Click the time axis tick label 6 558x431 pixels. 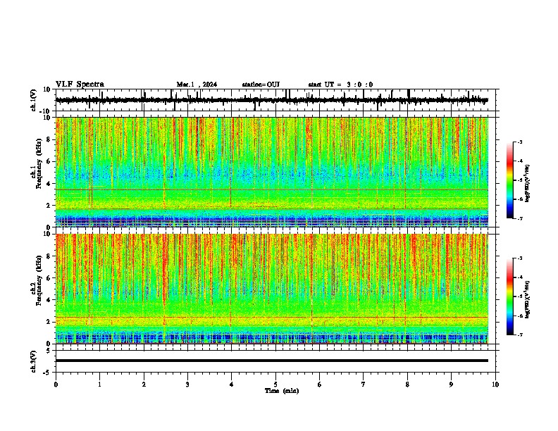[x=320, y=385]
